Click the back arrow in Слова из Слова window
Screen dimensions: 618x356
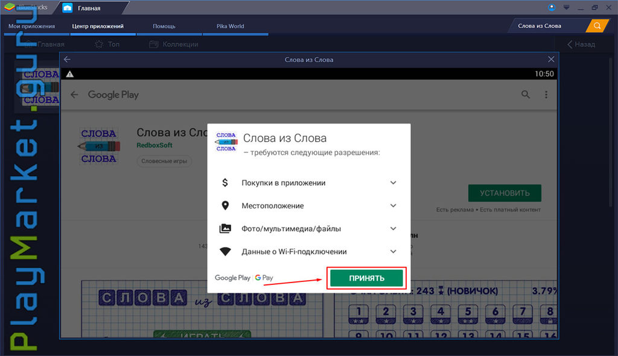click(x=68, y=60)
